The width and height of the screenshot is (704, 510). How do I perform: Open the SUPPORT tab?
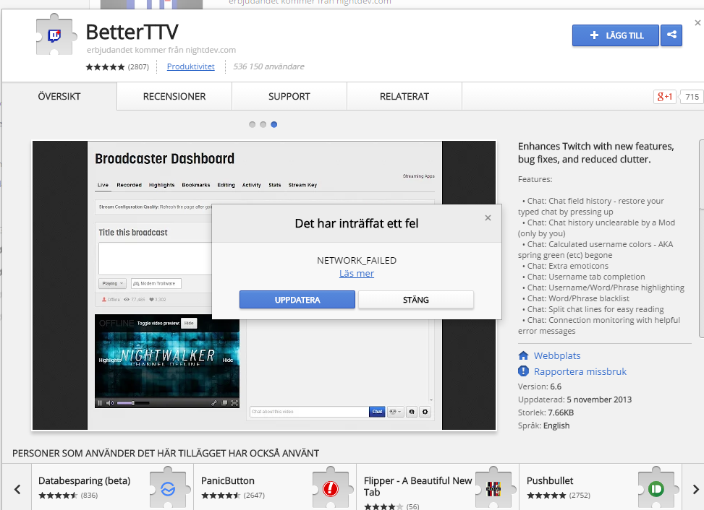coord(289,96)
